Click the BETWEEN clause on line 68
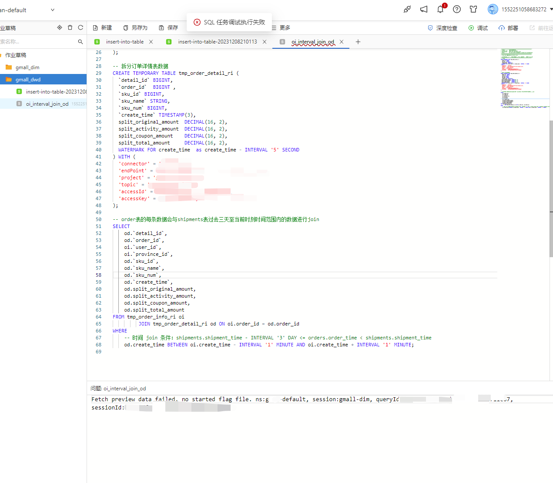 tap(269, 345)
